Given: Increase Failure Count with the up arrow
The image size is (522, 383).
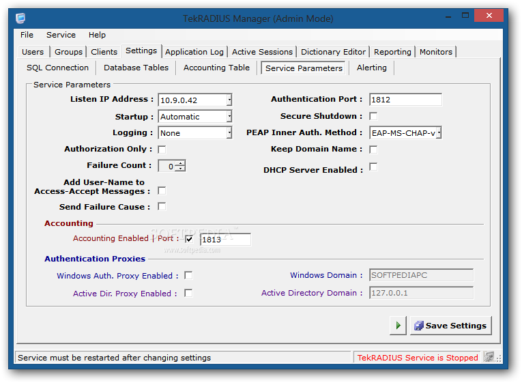Looking at the screenshot, I should (180, 163).
